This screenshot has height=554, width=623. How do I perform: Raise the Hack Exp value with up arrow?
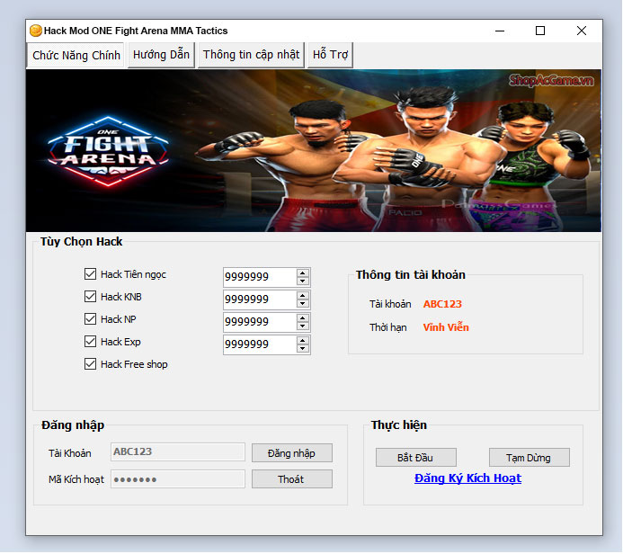[x=303, y=341]
